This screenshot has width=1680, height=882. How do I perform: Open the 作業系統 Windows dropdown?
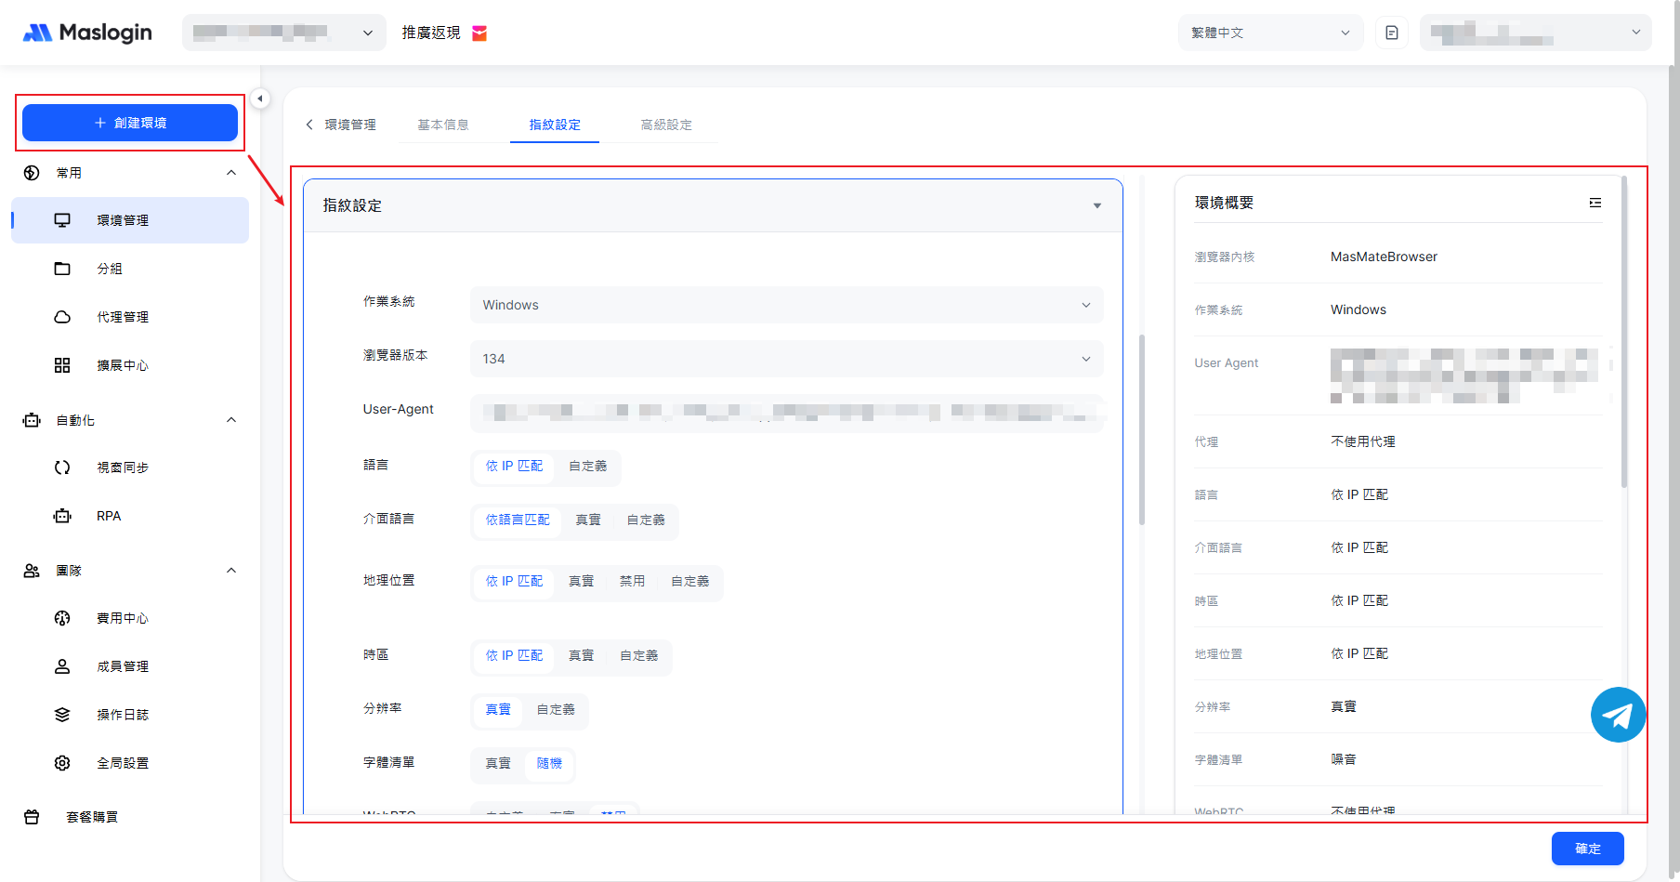[x=786, y=305]
